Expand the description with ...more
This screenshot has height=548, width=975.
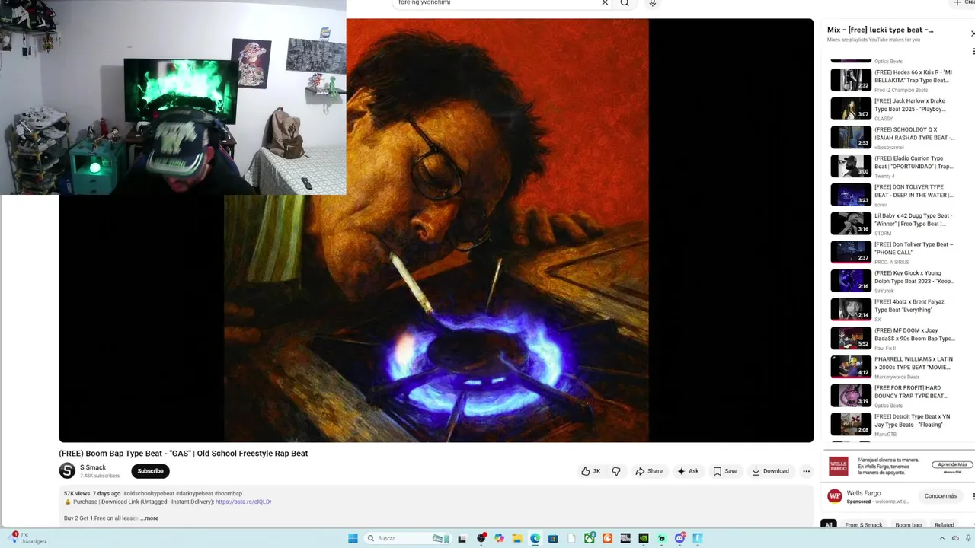[150, 518]
